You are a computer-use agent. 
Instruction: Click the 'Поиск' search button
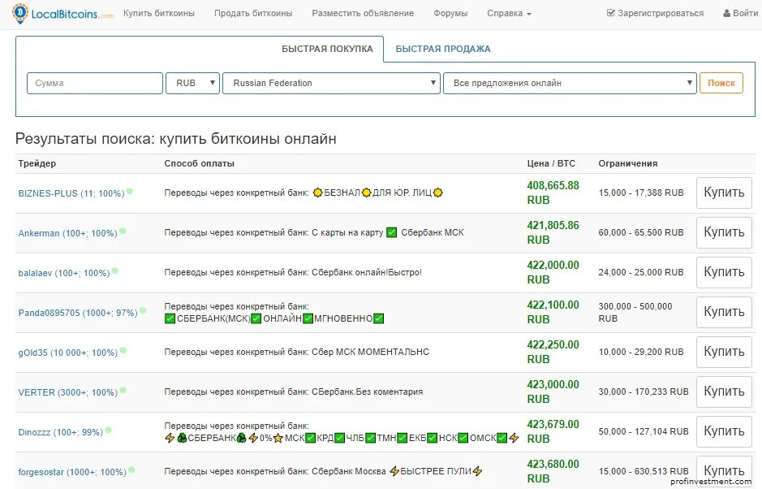coord(721,83)
